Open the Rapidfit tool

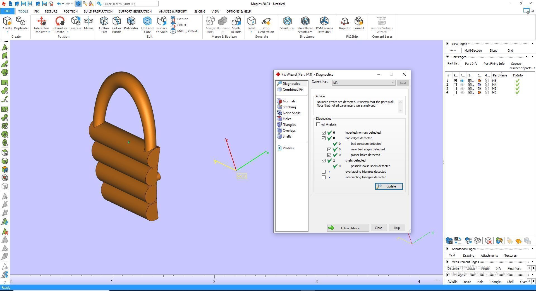[345, 23]
